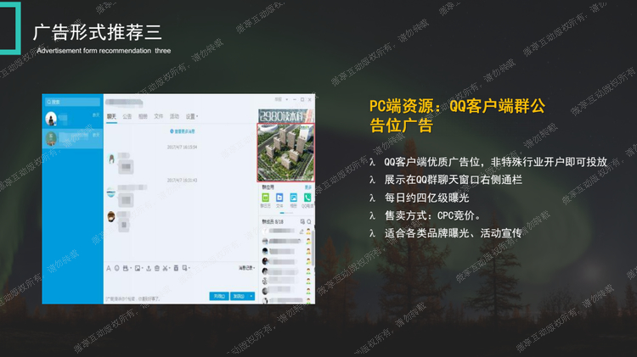This screenshot has width=637, height=357.
Task: Click the building aerial ad image in red frame
Action: click(285, 153)
